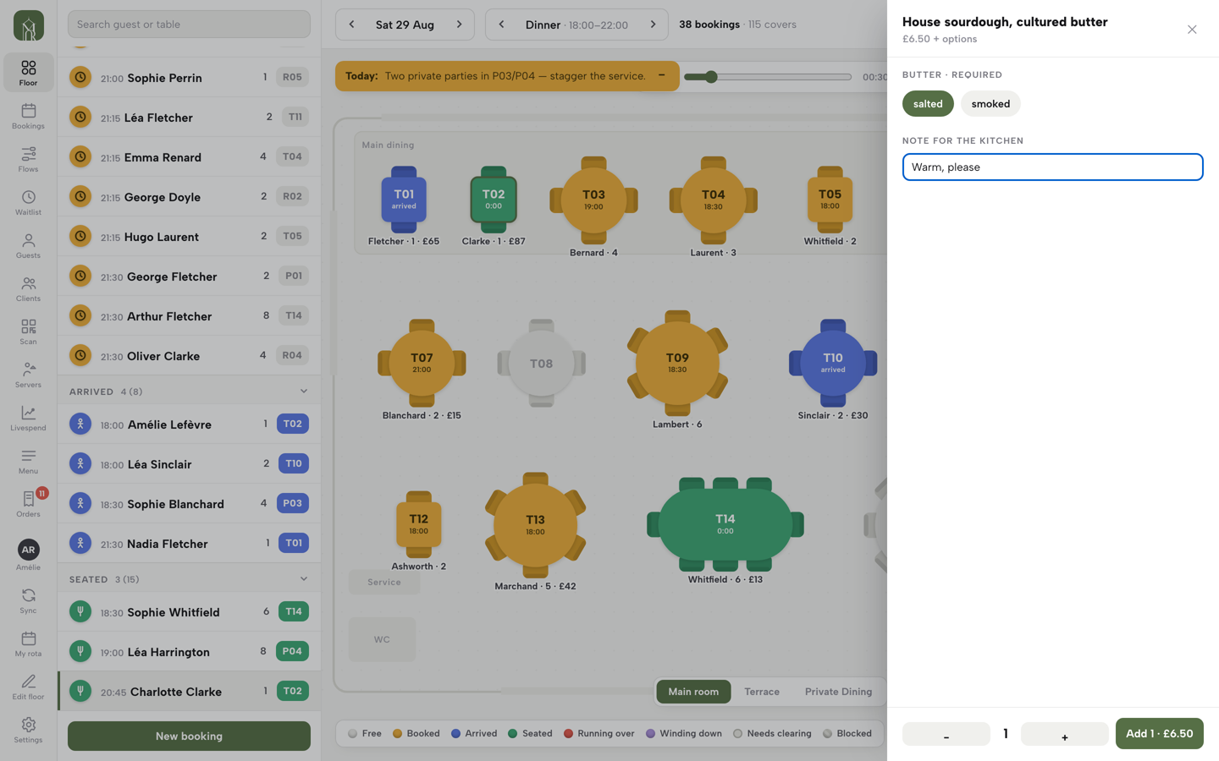
Task: Switch to the Terrace tab
Action: [x=762, y=692]
